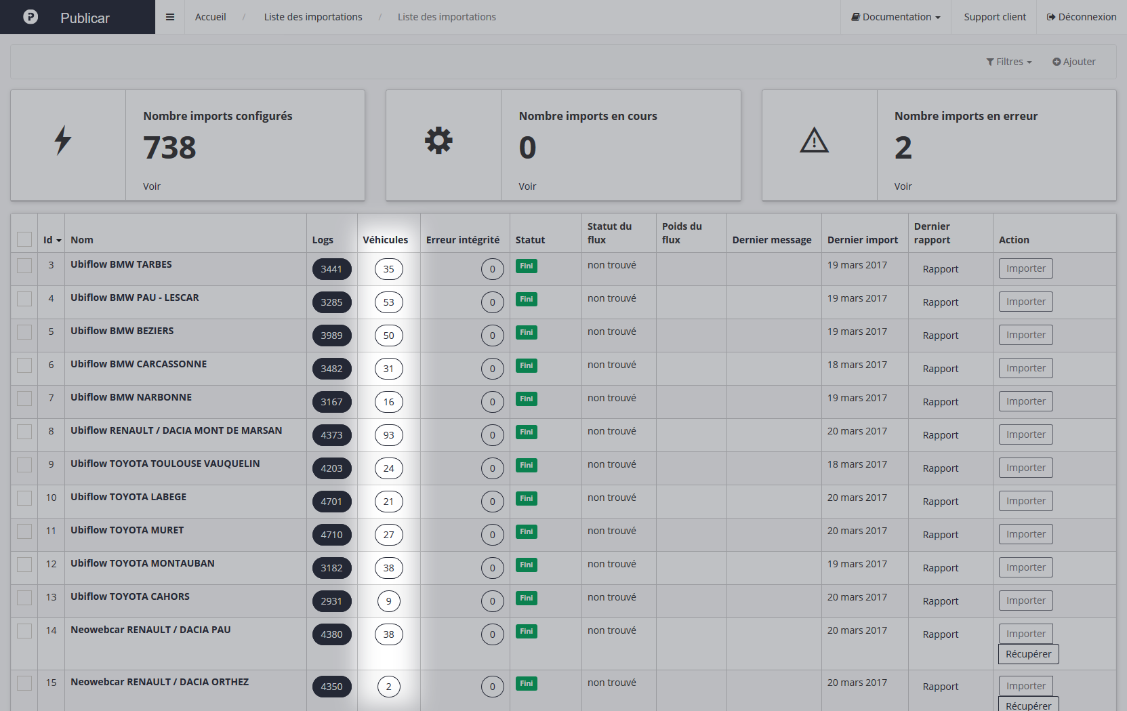Viewport: 1127px width, 711px height.
Task: Check the box for TOYOTA TOULOUSE VAUQUELIN
Action: [24, 464]
